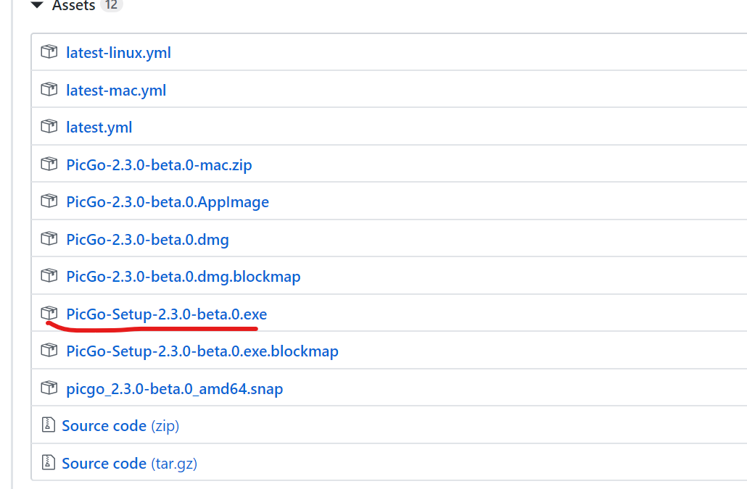Open PicGo-2.3.0-beta.0.dmg.blockmap link

pos(183,276)
